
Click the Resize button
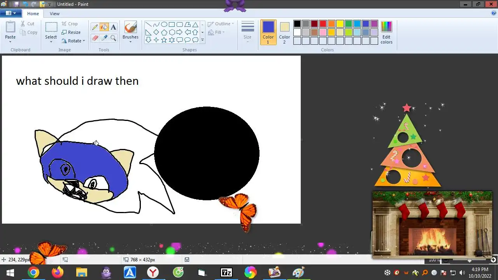[71, 32]
